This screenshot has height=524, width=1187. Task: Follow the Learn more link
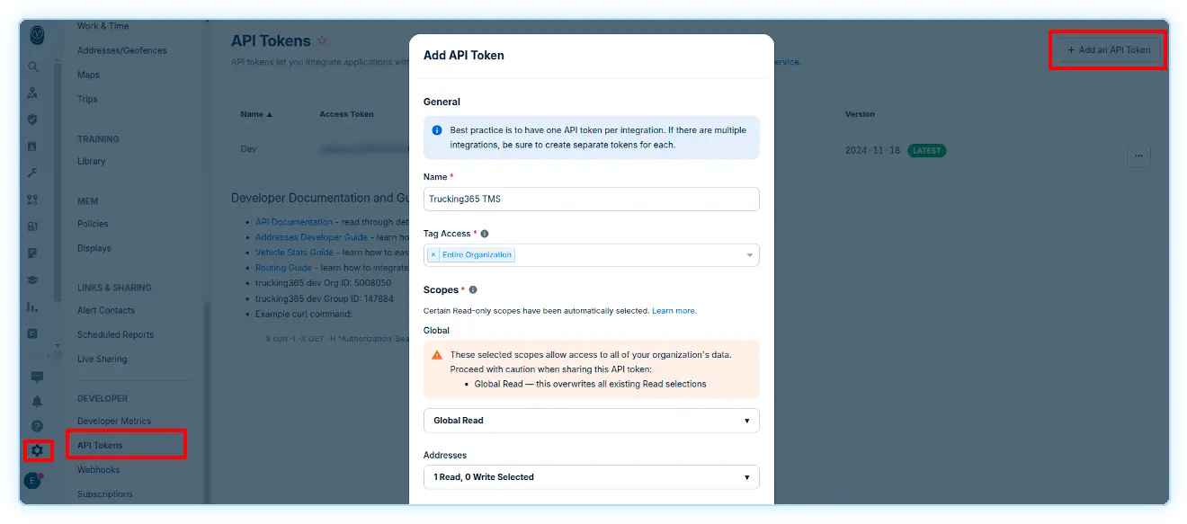coord(674,311)
